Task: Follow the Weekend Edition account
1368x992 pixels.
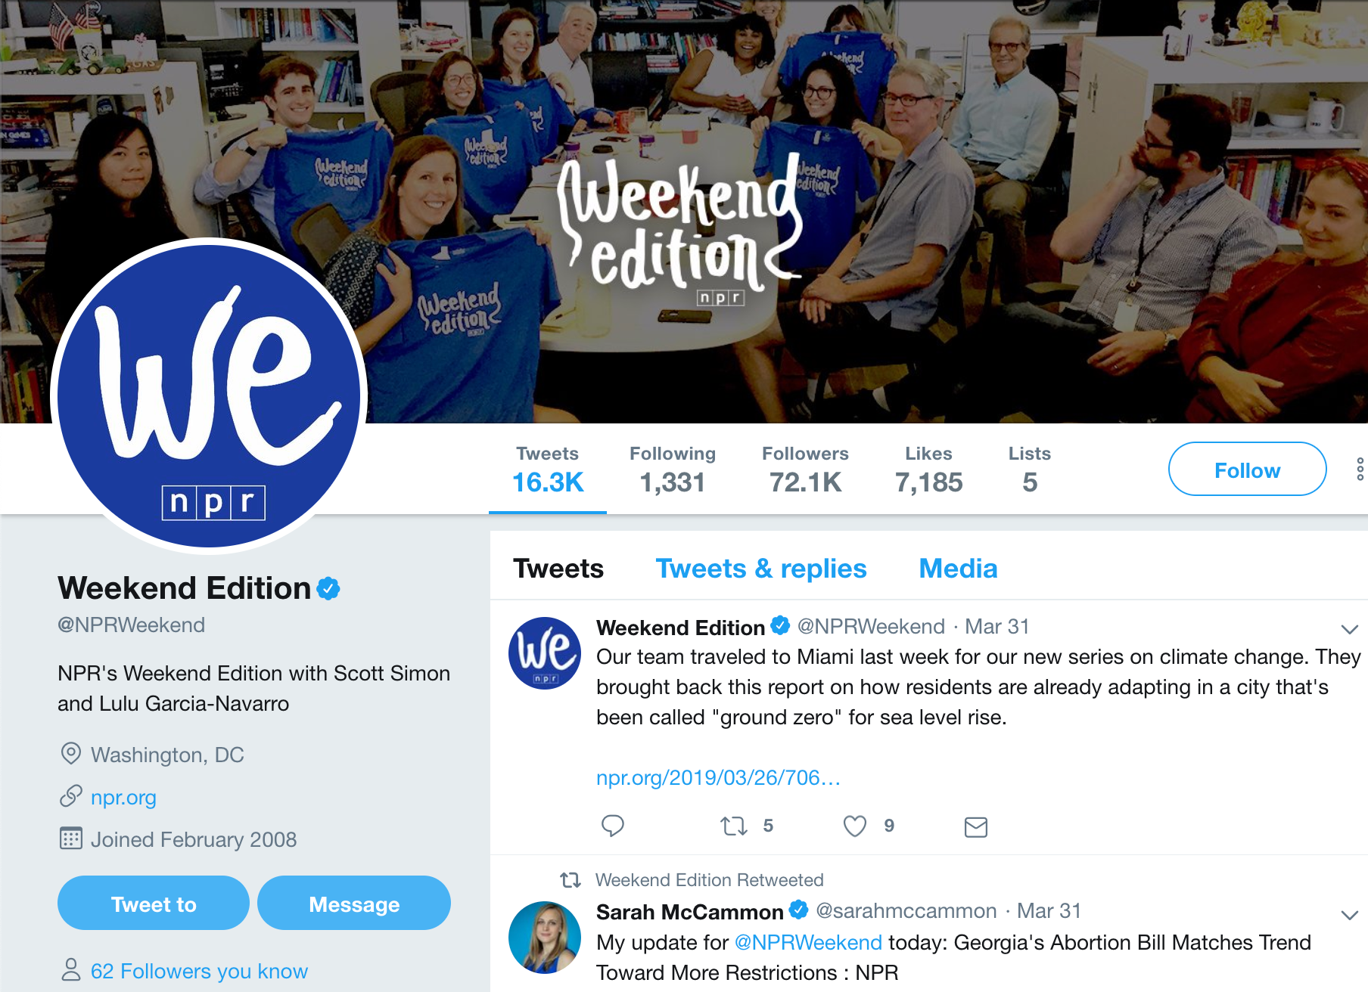Action: click(x=1247, y=470)
